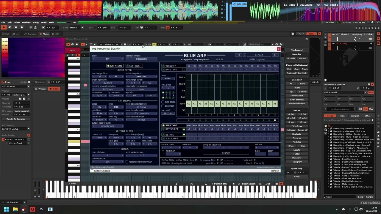Switch to the MIDI tab

pyautogui.click(x=55, y=34)
